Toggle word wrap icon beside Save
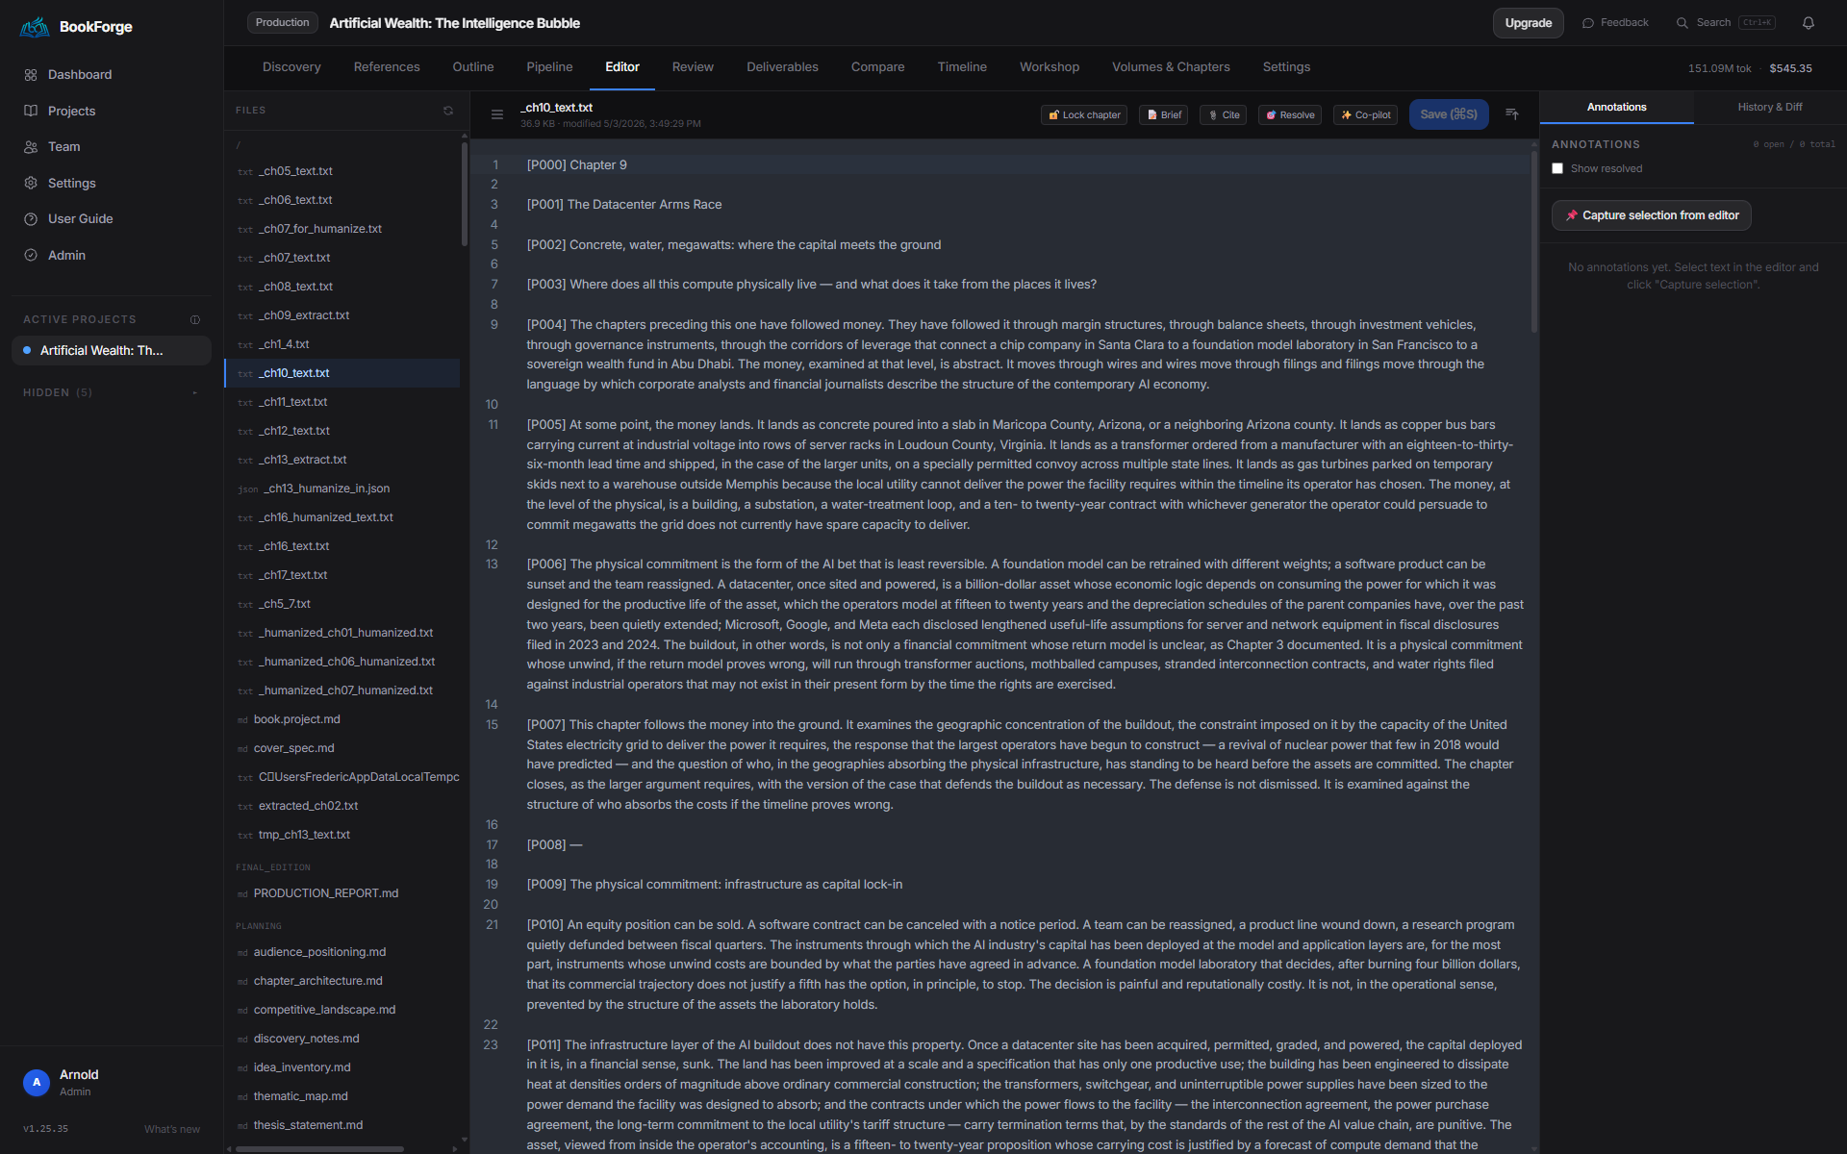 coord(1512,114)
